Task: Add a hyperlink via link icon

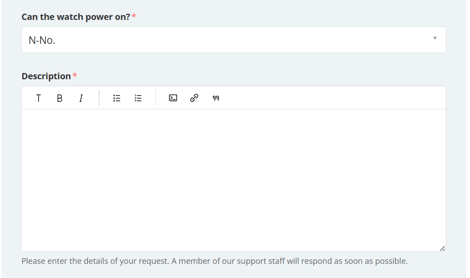Action: [x=194, y=98]
